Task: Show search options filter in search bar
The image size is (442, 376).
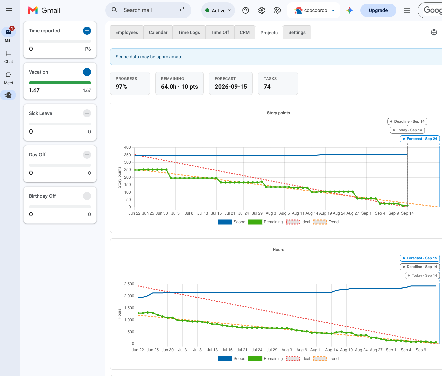Action: pos(182,10)
